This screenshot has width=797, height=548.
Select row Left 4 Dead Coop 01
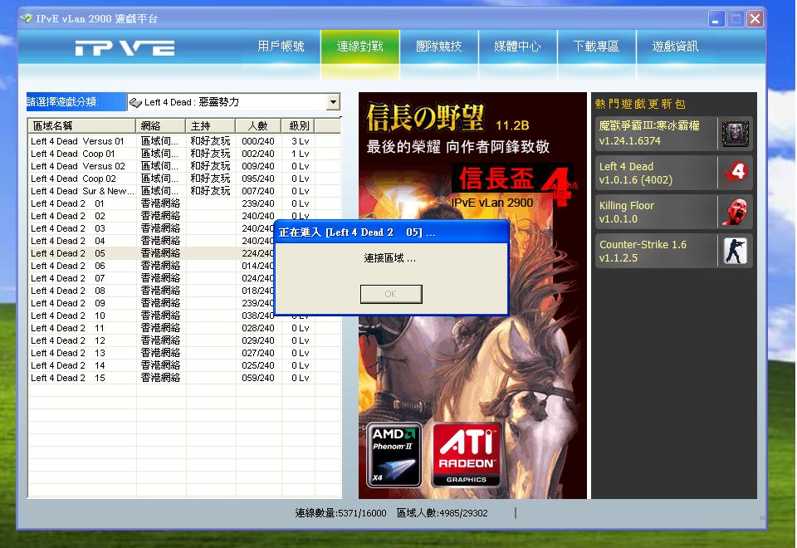[184, 154]
